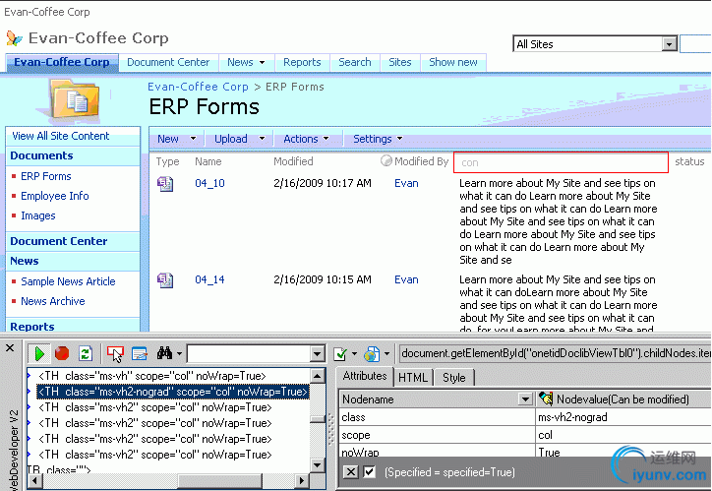Open the Nodename column dropdown
Image resolution: width=712 pixels, height=491 pixels.
525,399
